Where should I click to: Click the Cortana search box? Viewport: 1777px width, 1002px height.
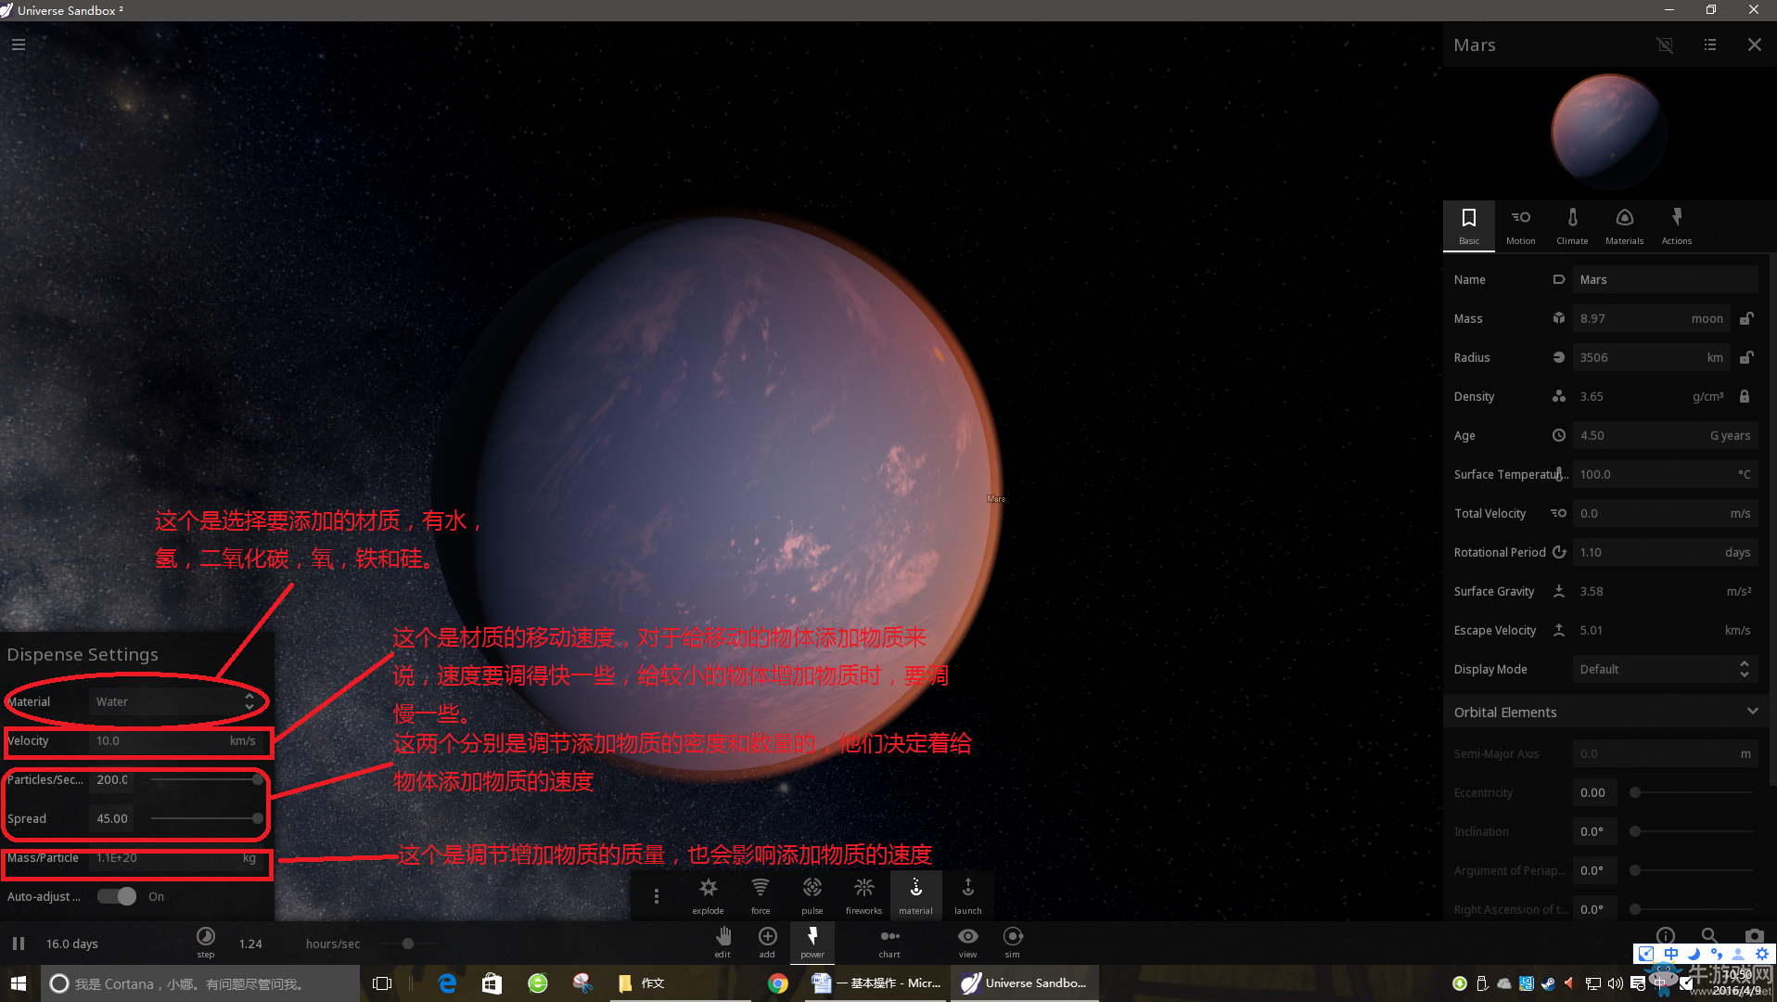[200, 983]
